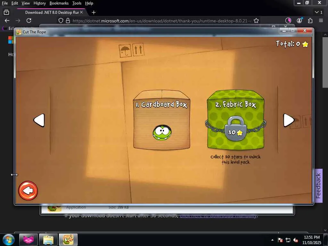Open a new Firefox tab

[94, 12]
